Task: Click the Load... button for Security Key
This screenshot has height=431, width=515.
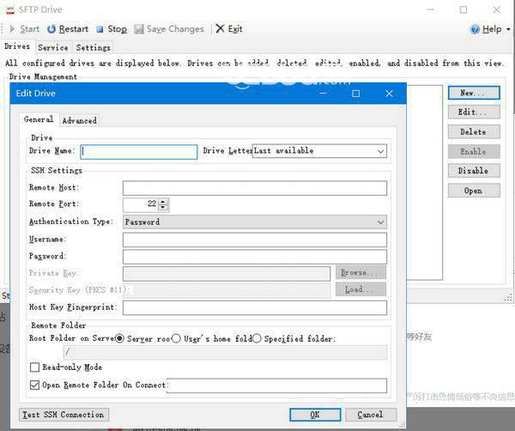Action: 361,289
